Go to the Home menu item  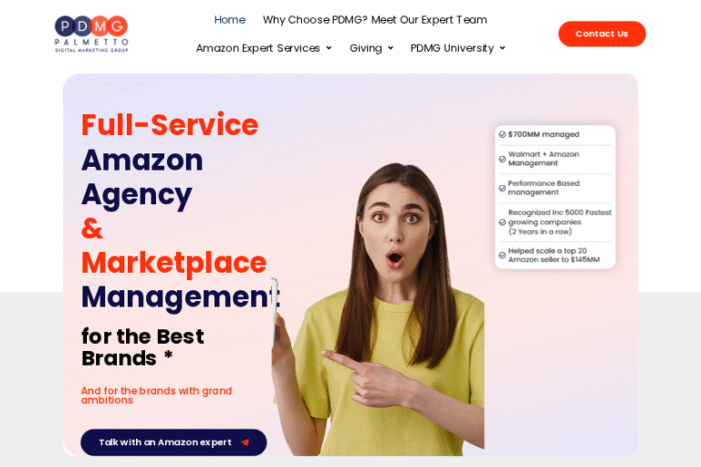(x=229, y=20)
